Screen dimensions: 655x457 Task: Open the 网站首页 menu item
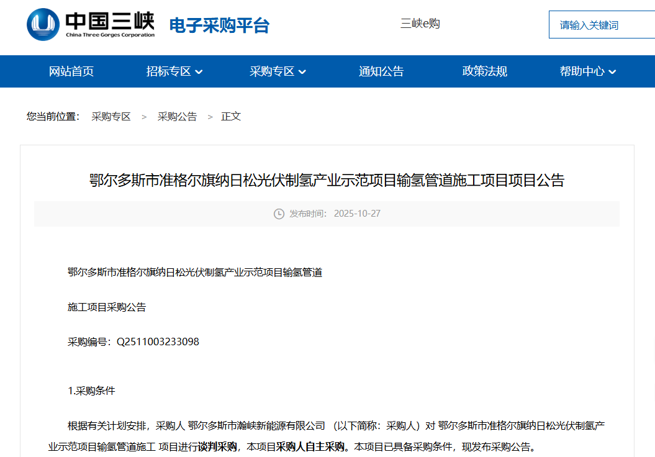(x=70, y=71)
